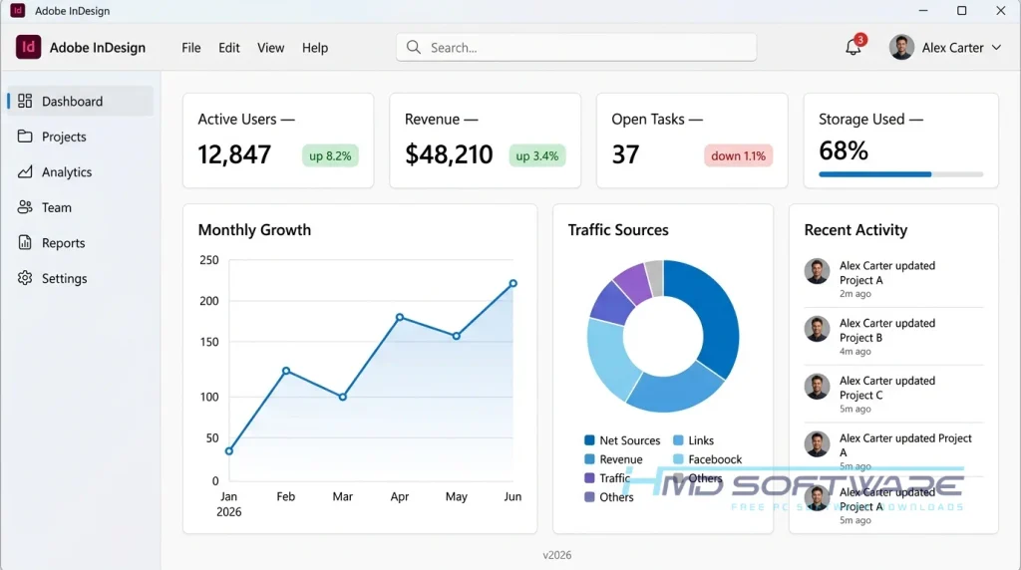Open the Edit menu
Image resolution: width=1021 pixels, height=570 pixels.
(228, 48)
